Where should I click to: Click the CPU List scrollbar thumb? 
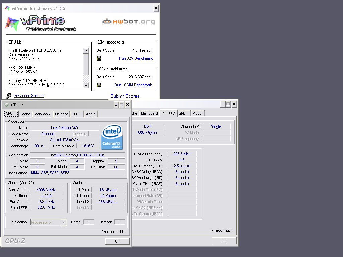86,64
